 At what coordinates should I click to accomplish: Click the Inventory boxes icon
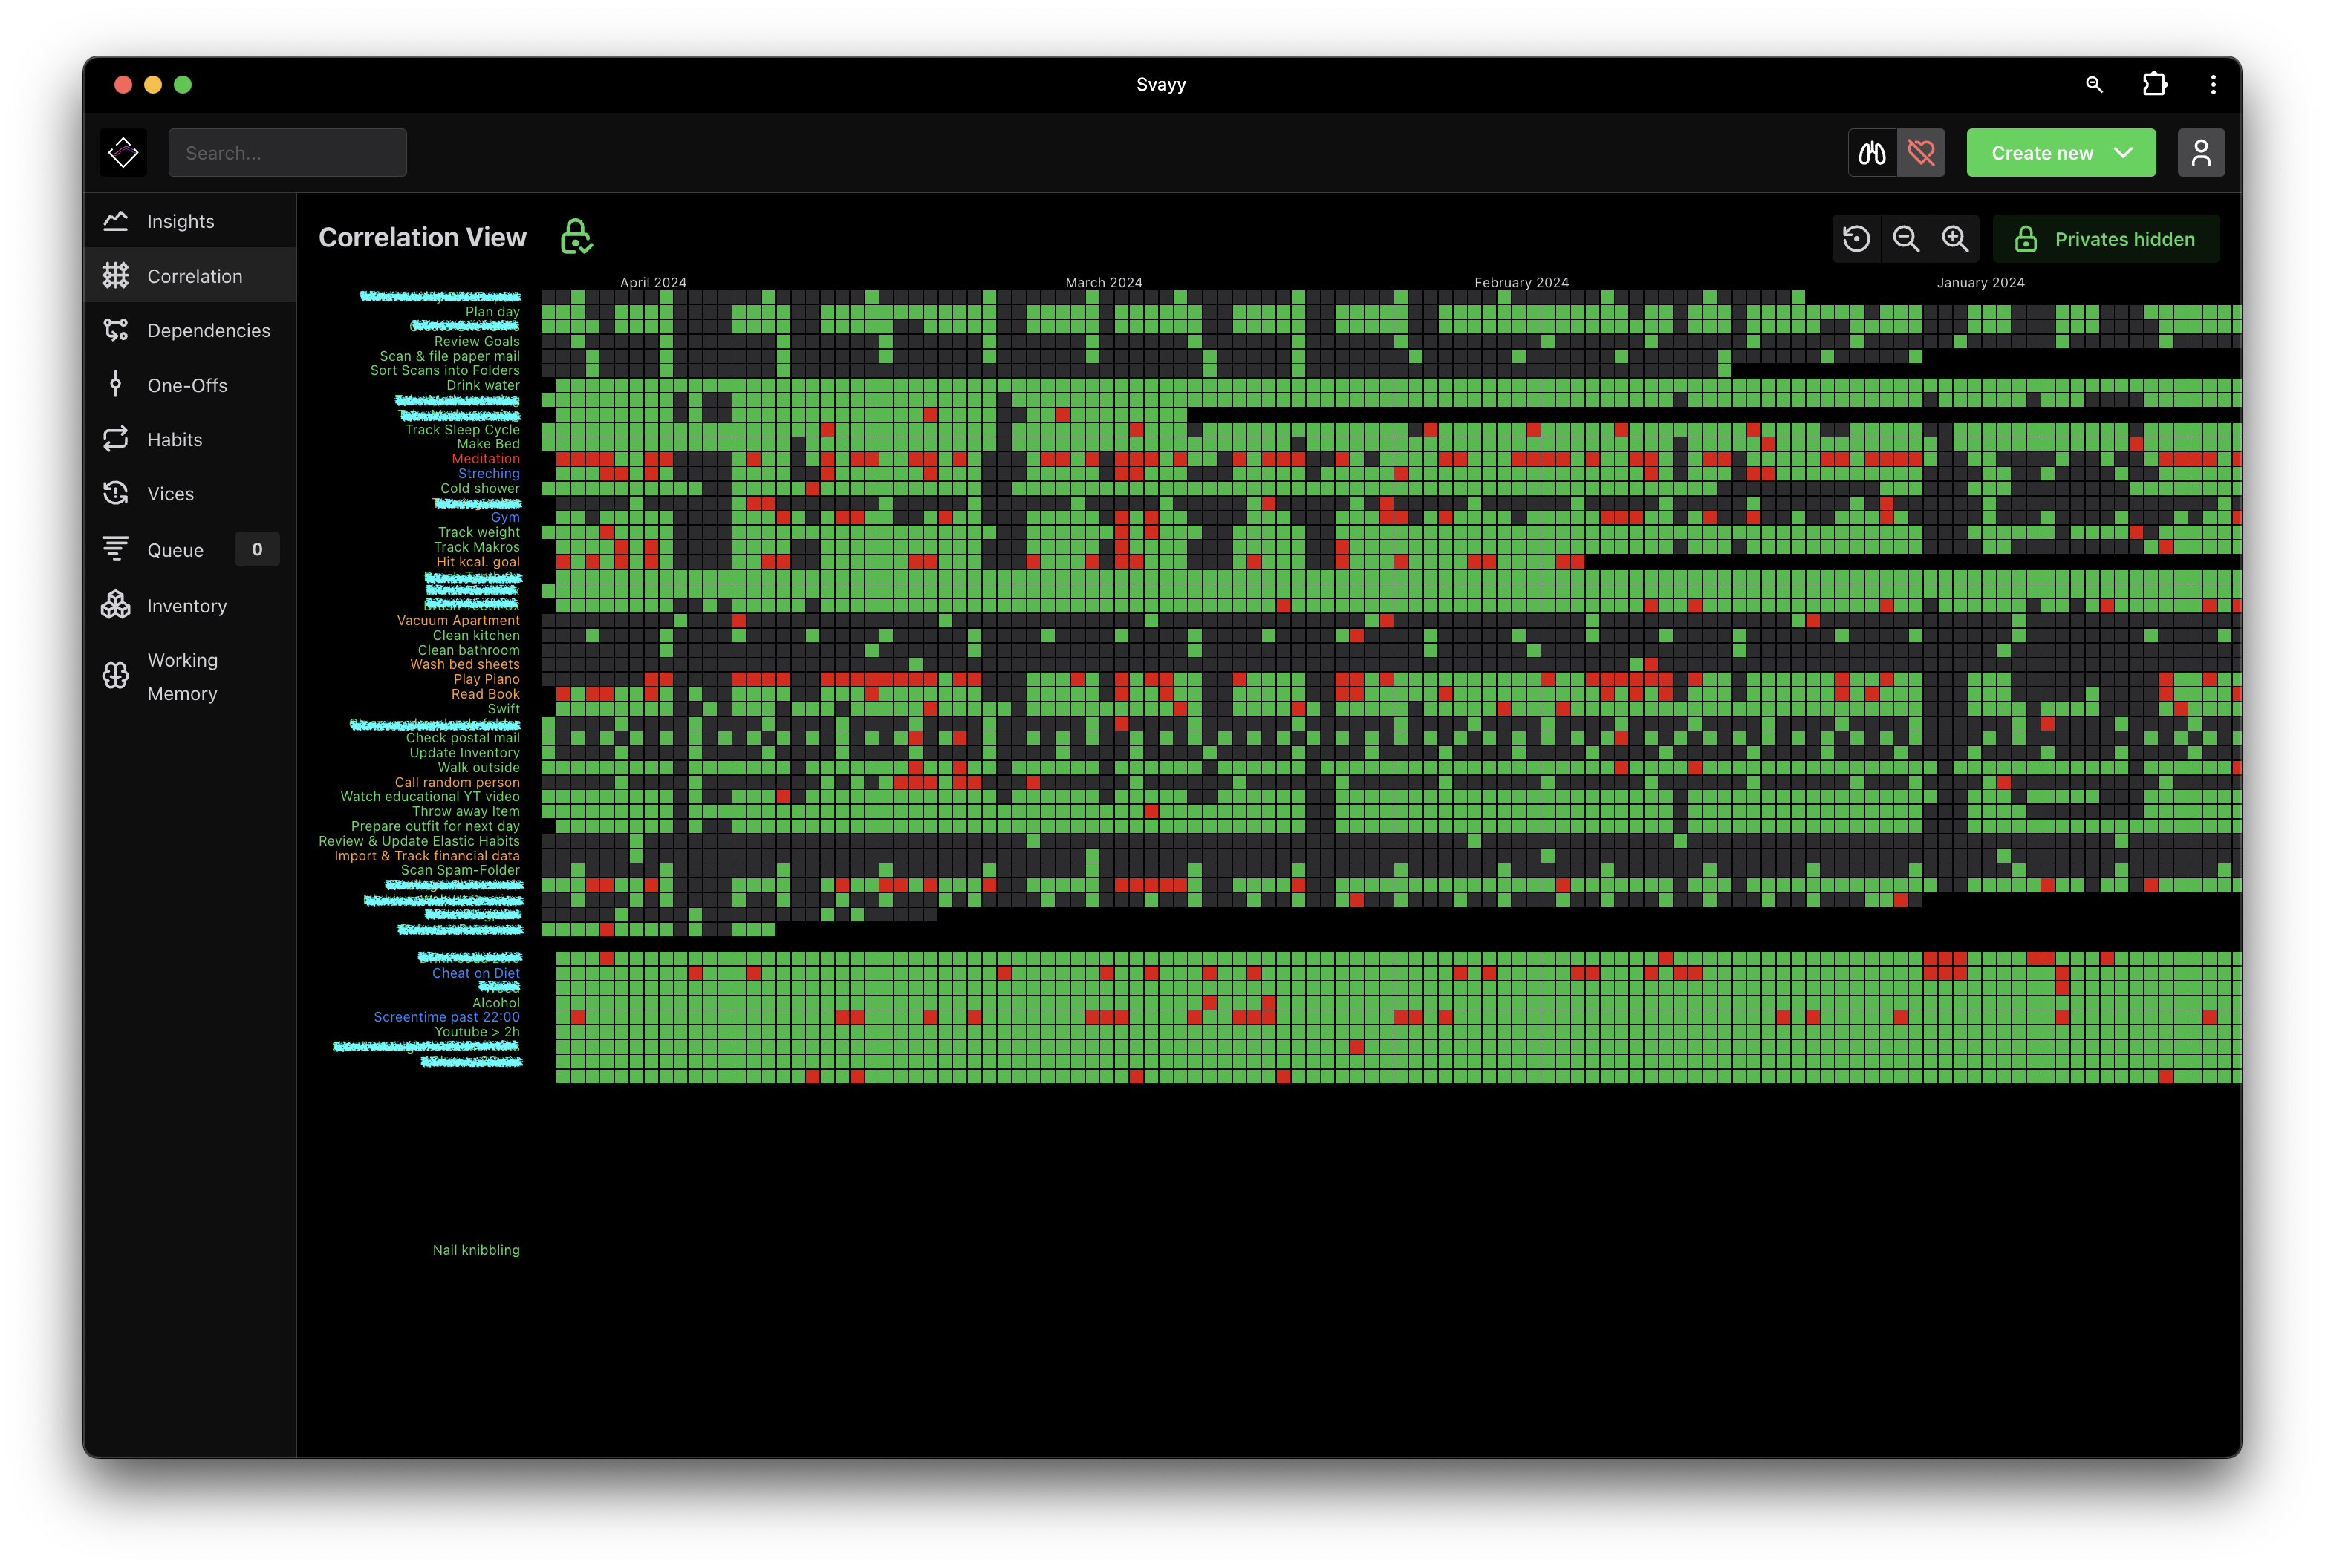(x=116, y=605)
